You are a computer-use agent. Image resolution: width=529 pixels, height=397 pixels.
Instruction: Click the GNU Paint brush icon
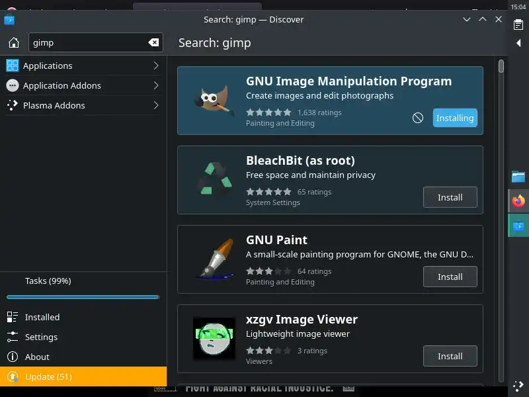click(x=216, y=259)
